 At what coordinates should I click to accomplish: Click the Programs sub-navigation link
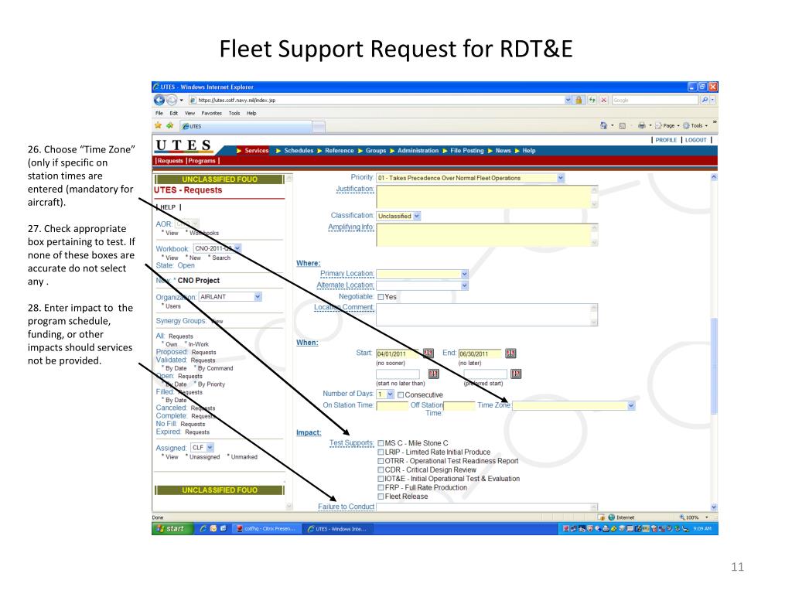pos(202,161)
